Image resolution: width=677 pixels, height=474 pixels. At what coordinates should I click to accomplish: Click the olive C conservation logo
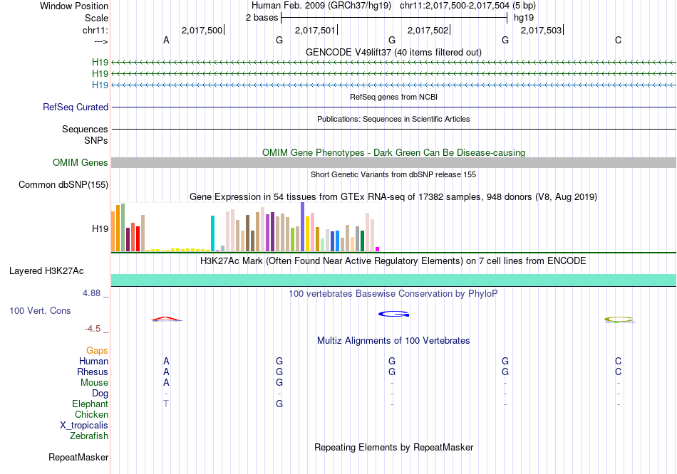[x=619, y=320]
